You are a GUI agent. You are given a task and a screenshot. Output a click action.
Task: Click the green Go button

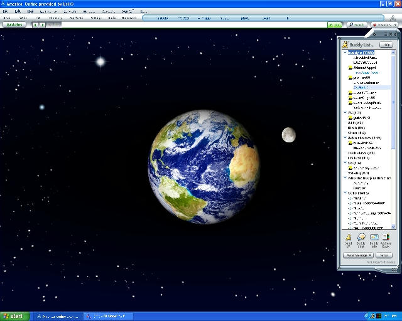click(337, 25)
